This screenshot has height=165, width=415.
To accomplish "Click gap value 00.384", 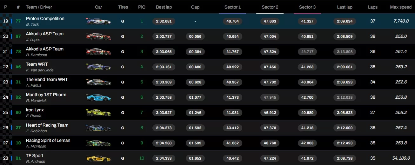I will click(x=195, y=52).
